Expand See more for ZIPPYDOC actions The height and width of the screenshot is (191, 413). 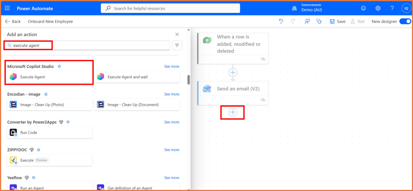pos(172,149)
